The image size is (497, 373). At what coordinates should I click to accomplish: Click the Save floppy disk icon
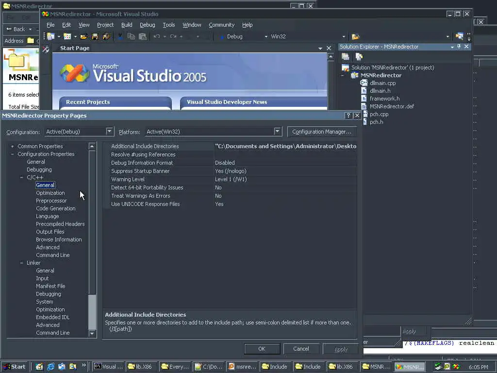95,36
